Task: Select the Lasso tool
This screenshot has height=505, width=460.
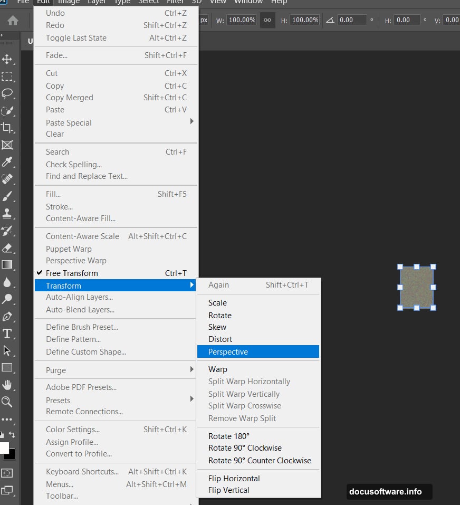Action: point(7,93)
